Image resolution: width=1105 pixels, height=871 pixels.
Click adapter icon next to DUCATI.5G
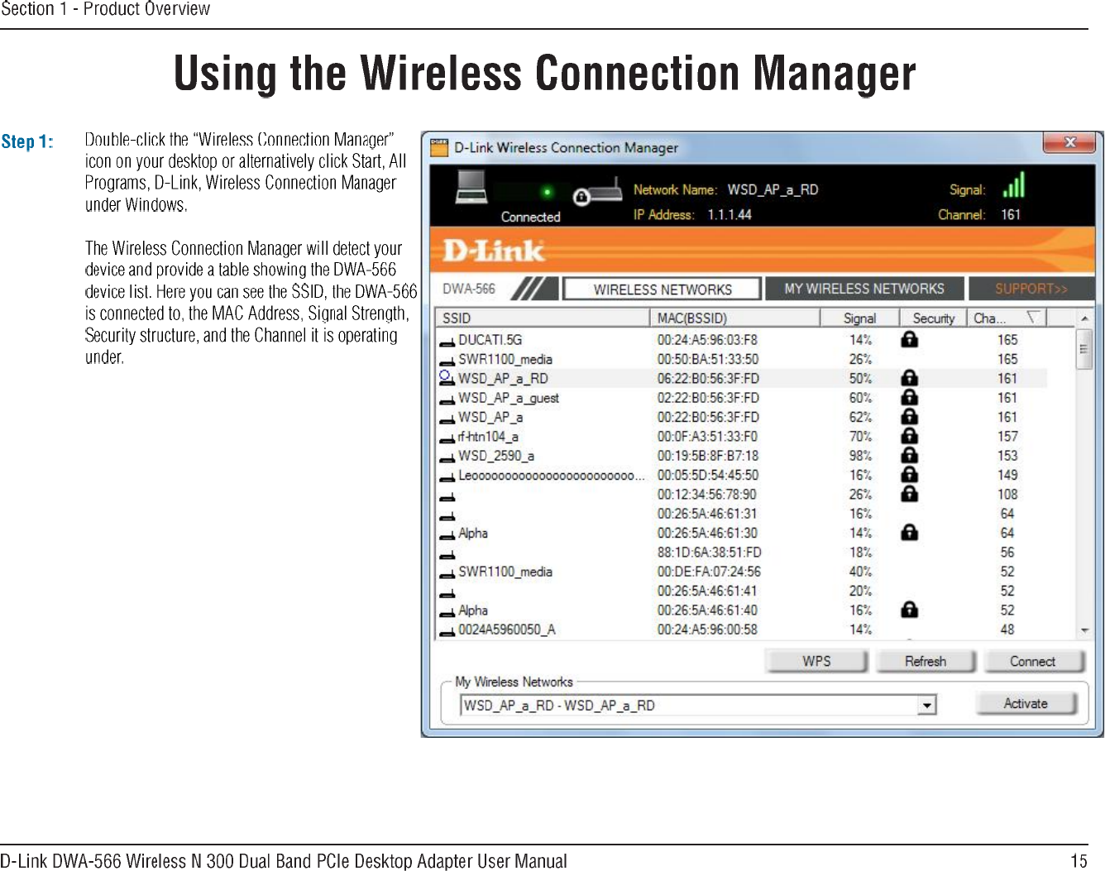pos(447,342)
